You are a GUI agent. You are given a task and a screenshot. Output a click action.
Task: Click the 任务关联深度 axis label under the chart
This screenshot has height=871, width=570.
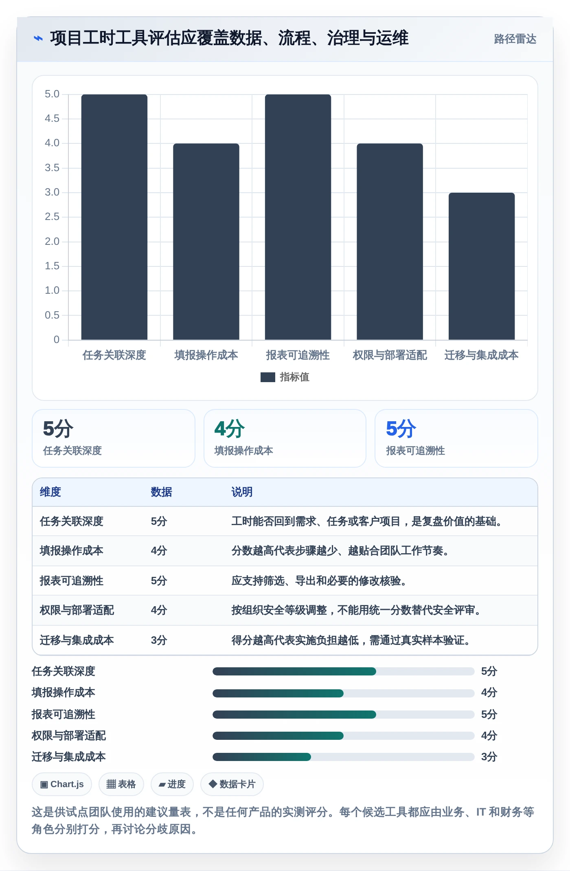(114, 355)
